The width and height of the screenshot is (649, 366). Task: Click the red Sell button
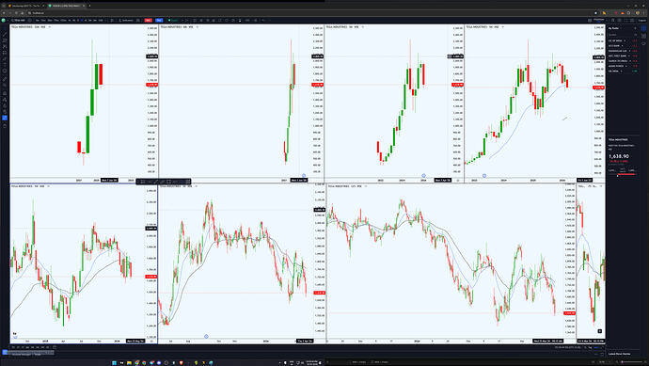click(149, 20)
